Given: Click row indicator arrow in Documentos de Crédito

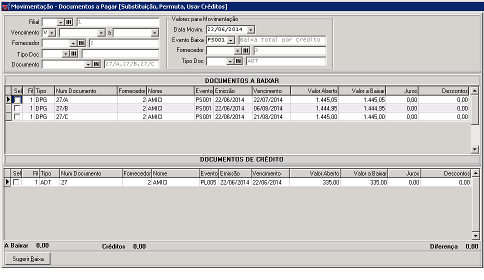Looking at the screenshot, I should point(7,182).
